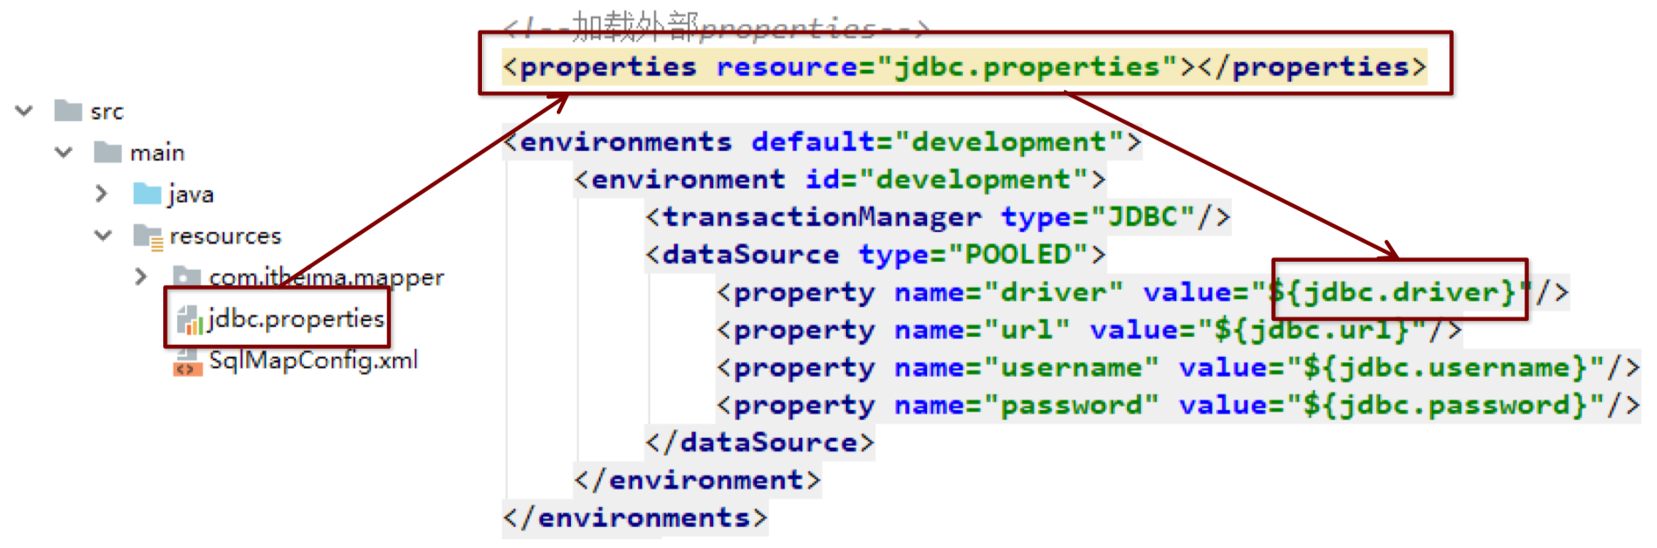Image resolution: width=1657 pixels, height=548 pixels.
Task: Click the main folder icon
Action: [107, 153]
